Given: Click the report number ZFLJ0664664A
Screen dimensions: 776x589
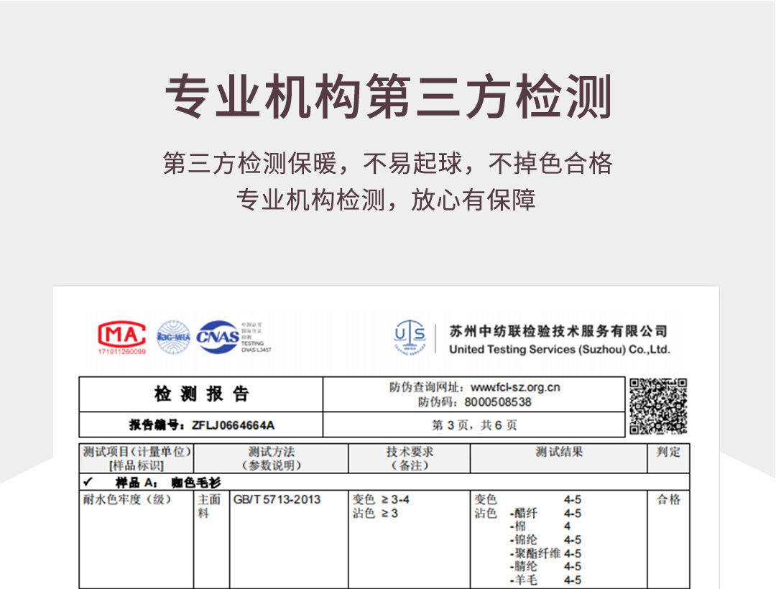Looking at the screenshot, I should click(233, 425).
